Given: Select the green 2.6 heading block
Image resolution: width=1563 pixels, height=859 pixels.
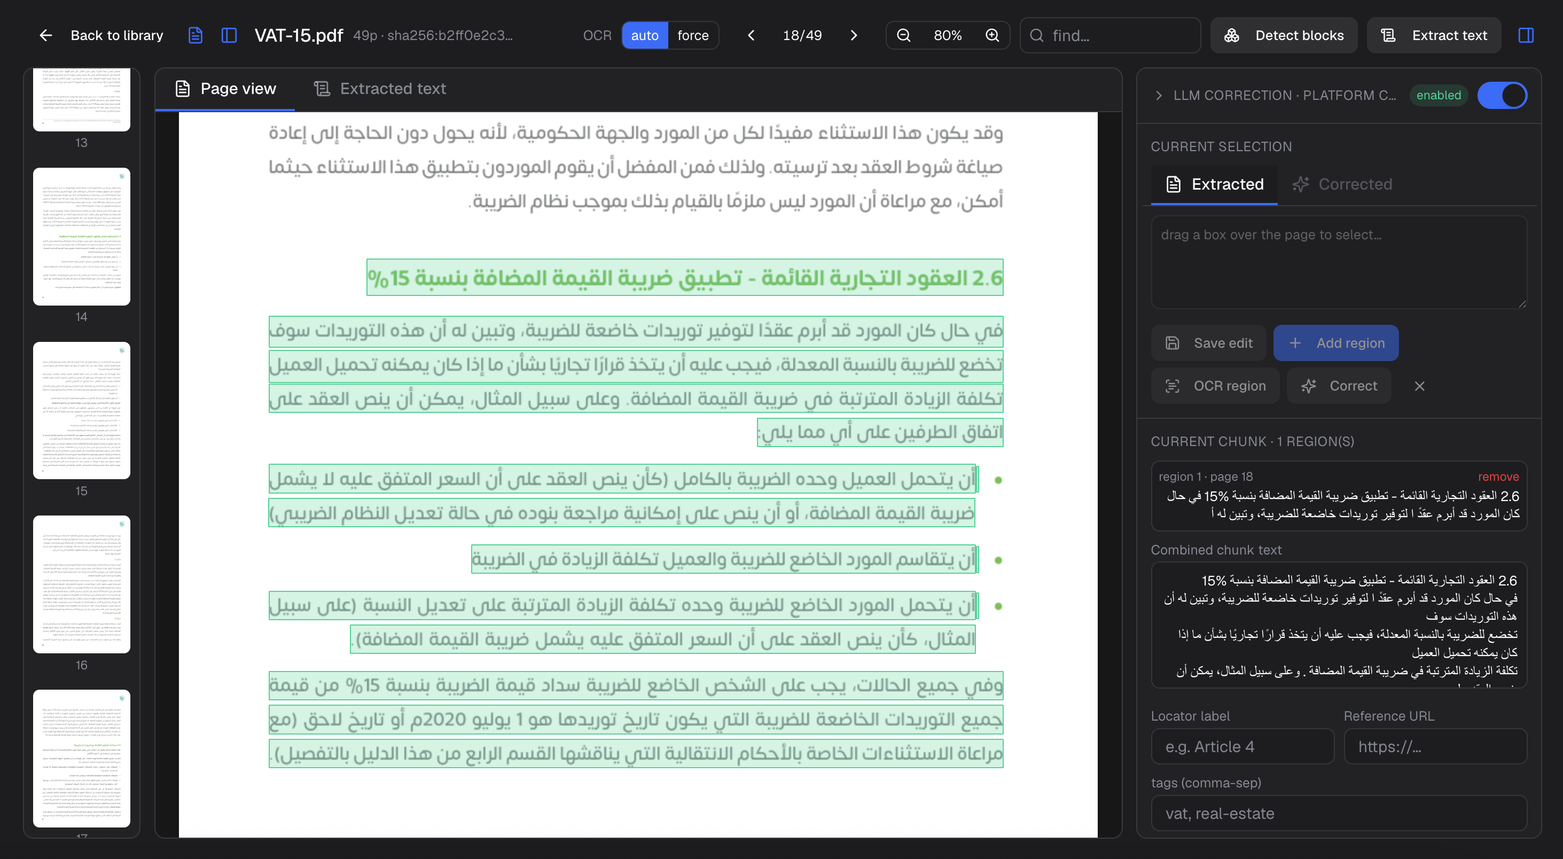Looking at the screenshot, I should 684,277.
